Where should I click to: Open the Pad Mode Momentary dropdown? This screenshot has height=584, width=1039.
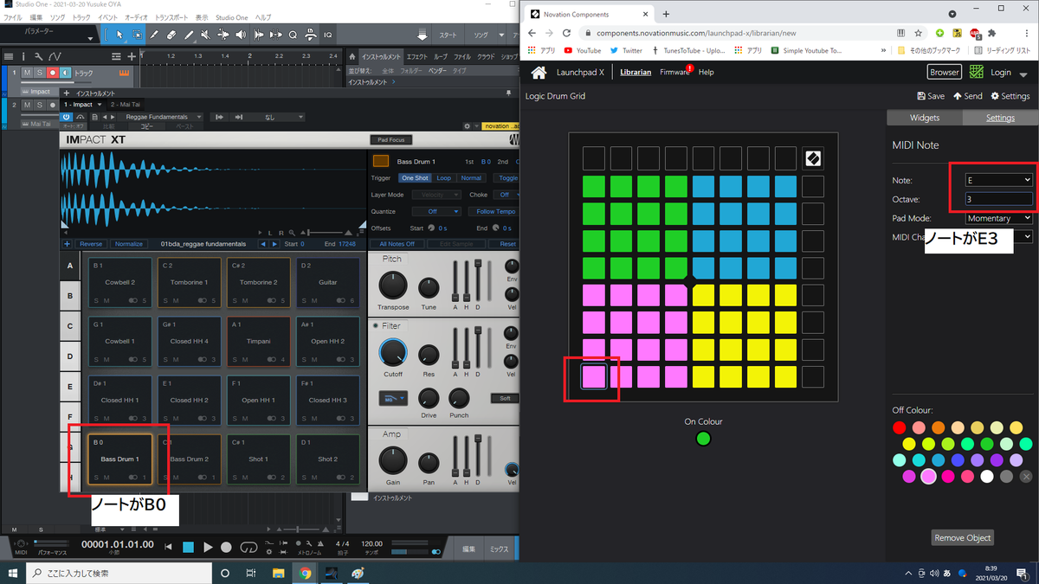pyautogui.click(x=1000, y=218)
